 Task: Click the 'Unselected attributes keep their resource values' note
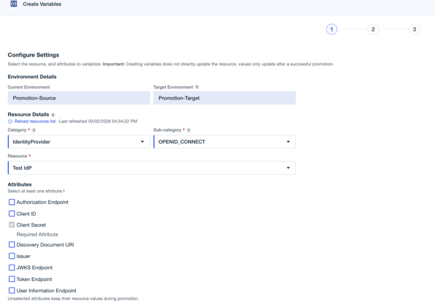click(x=73, y=298)
